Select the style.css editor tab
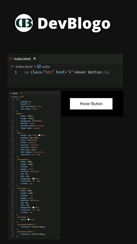The image size is (137, 244). coord(16,93)
